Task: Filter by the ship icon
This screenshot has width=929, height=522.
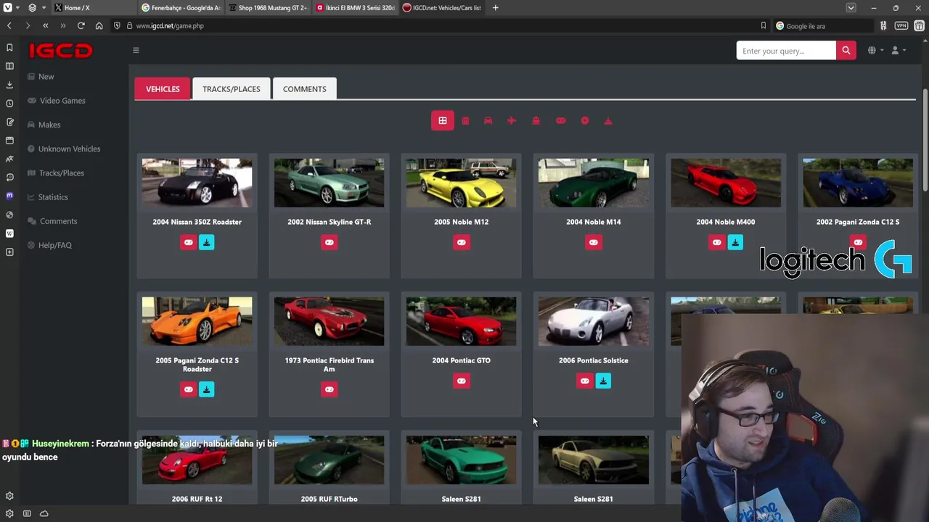Action: click(x=536, y=120)
